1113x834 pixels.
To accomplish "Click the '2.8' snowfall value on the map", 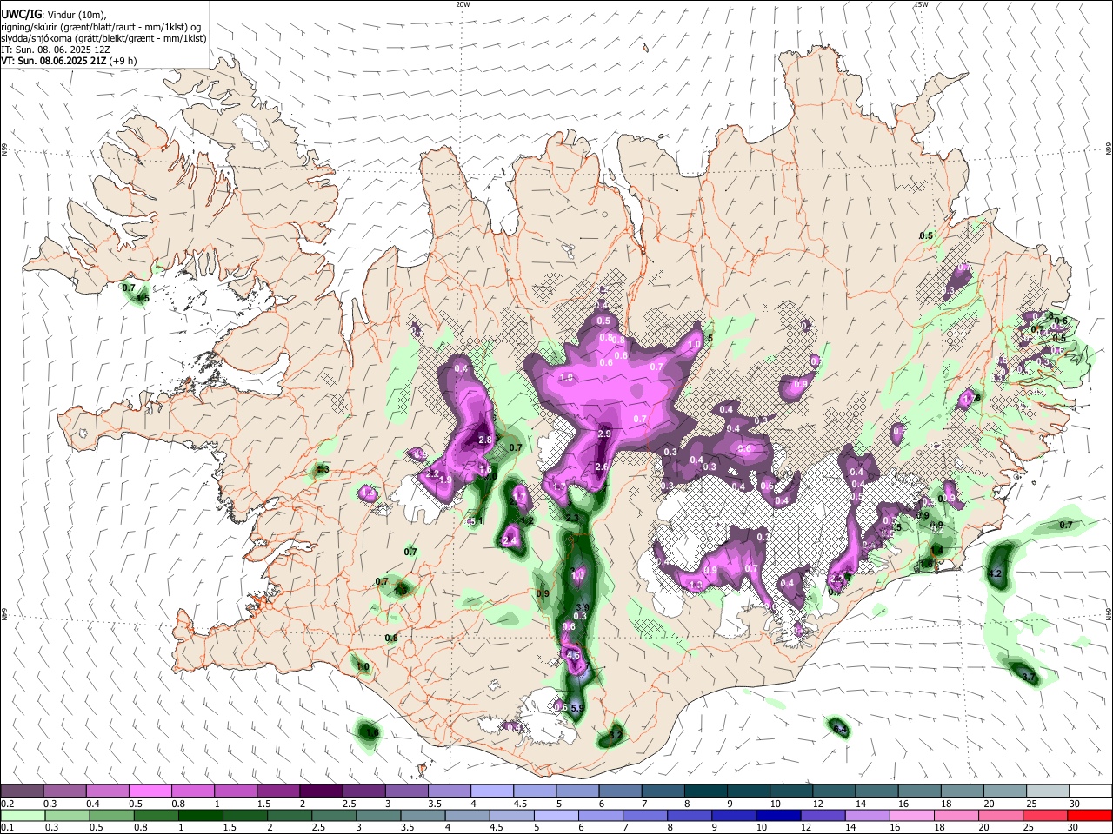I will (485, 440).
